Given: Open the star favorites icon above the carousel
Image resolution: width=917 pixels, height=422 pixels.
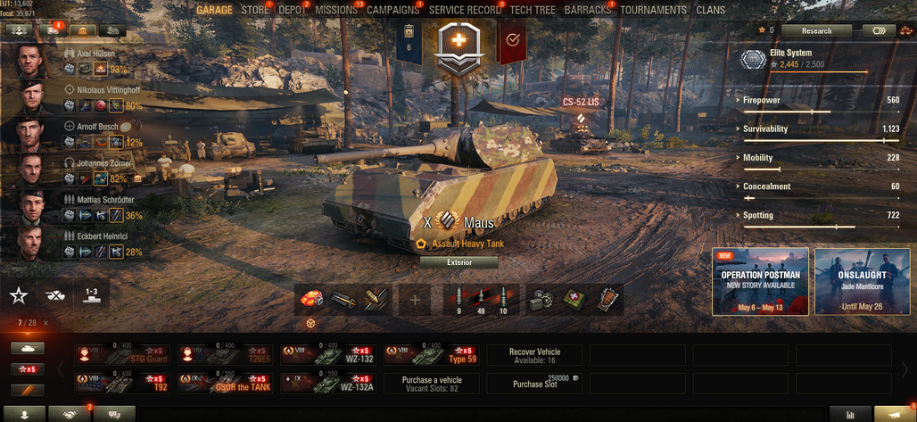Looking at the screenshot, I should 19,295.
